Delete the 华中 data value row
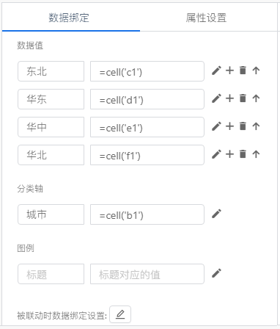280x329 pixels. click(x=243, y=126)
